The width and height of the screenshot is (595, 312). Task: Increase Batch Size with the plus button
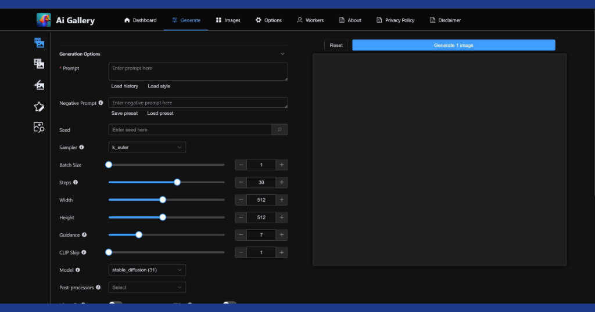(x=282, y=165)
